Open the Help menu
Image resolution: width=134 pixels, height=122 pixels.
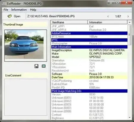click(33, 10)
